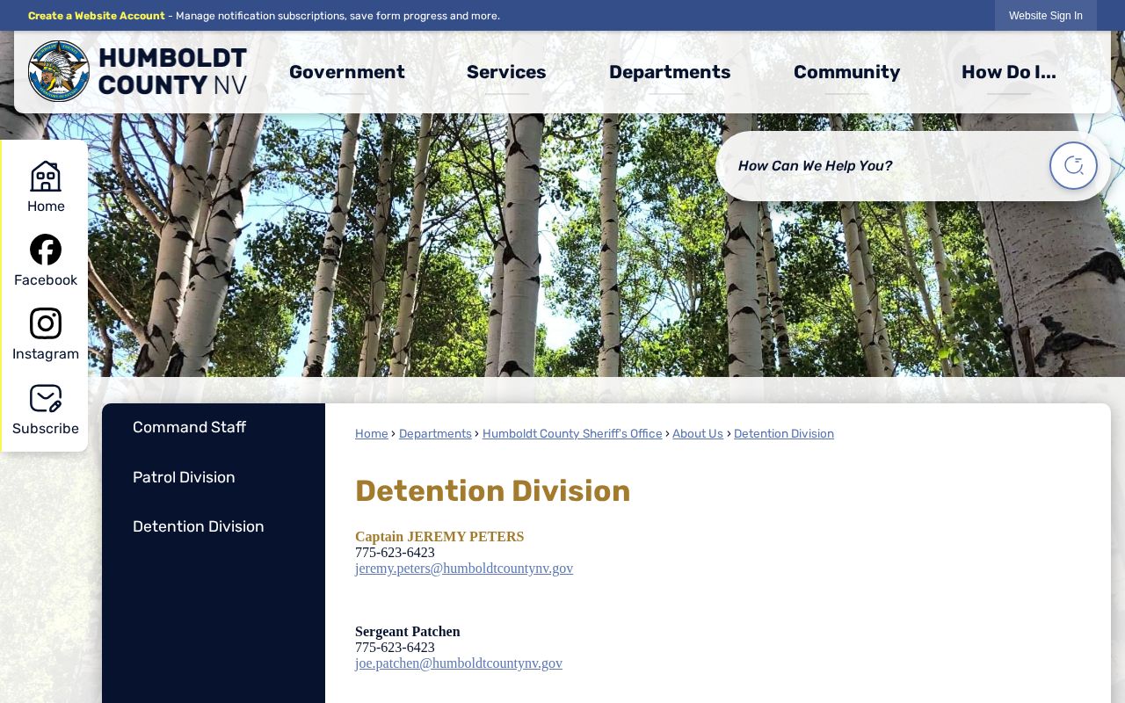Screen dimensions: 1125x703
Task: Click the About Us breadcrumb link
Action: point(698,434)
